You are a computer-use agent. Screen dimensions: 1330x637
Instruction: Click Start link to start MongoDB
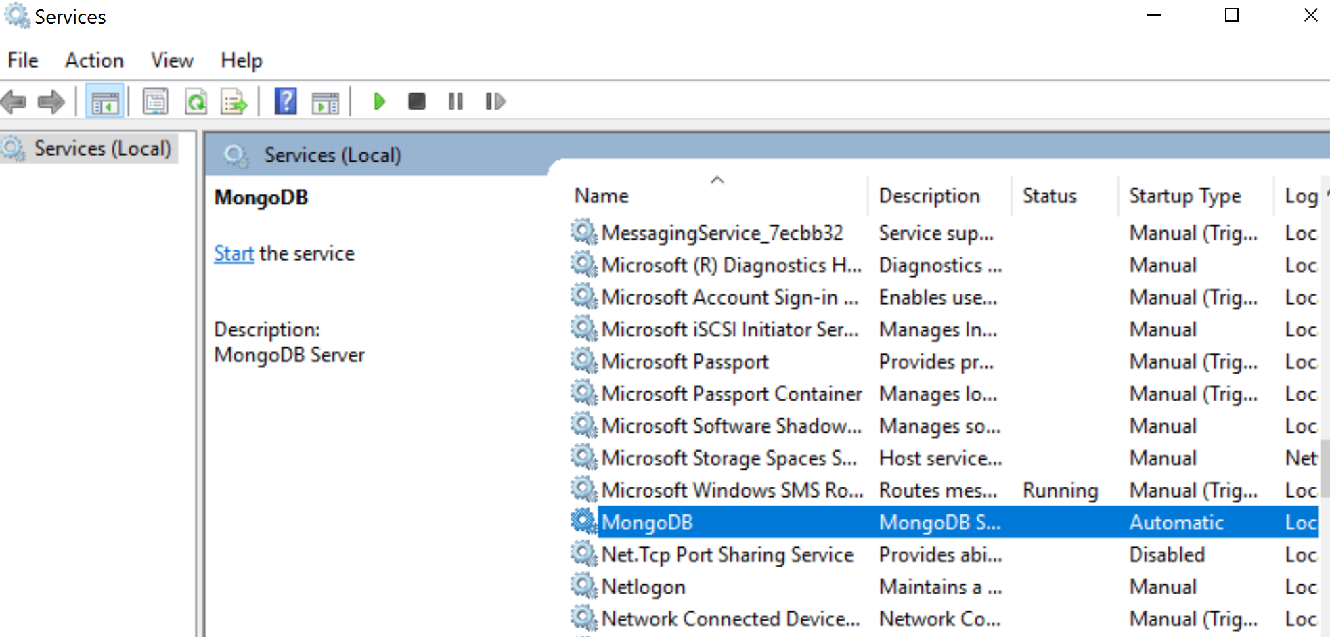coord(234,253)
